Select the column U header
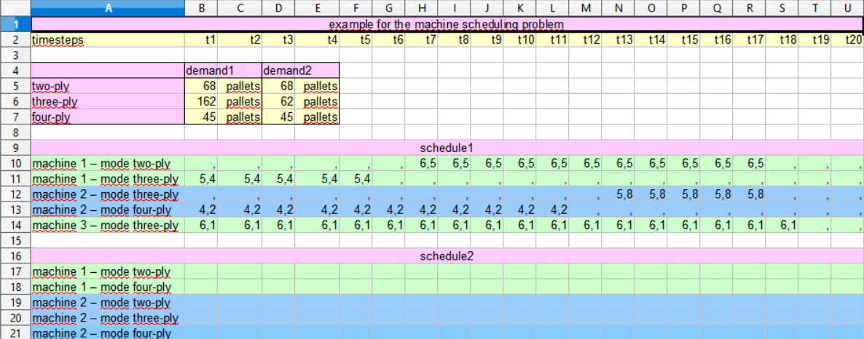The height and width of the screenshot is (339, 864). [x=847, y=8]
